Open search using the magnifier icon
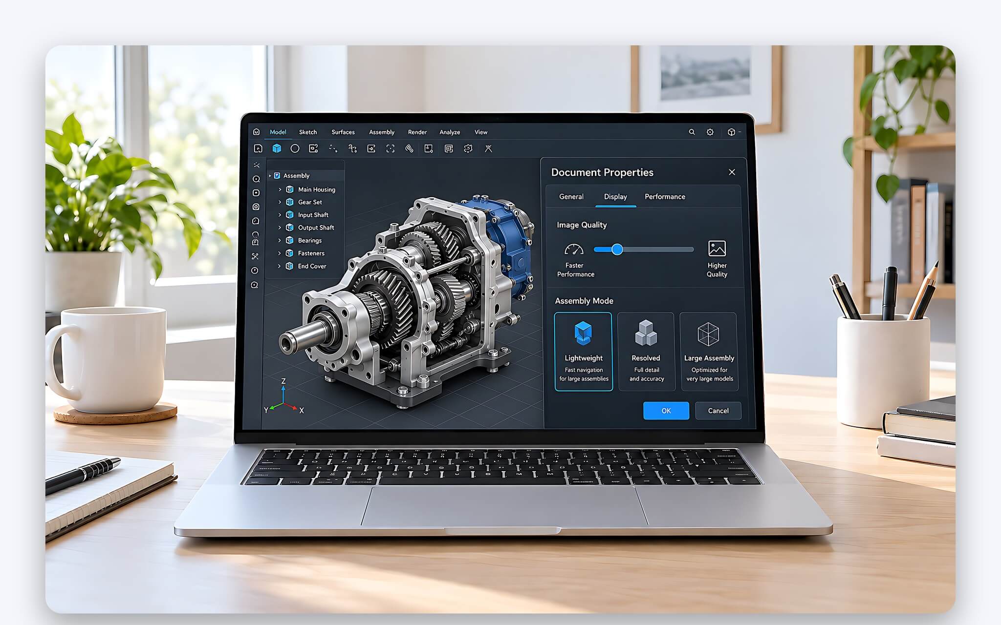 (x=692, y=132)
